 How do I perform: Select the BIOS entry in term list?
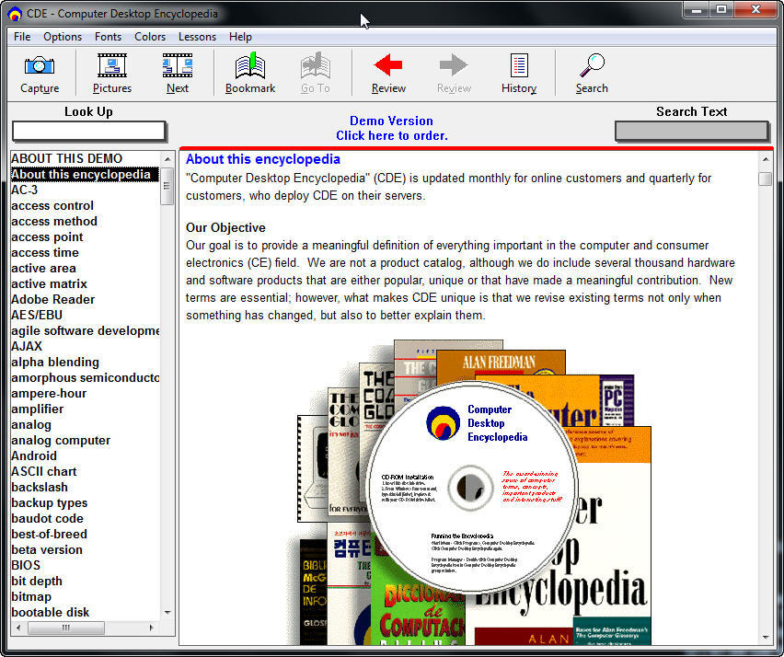25,565
